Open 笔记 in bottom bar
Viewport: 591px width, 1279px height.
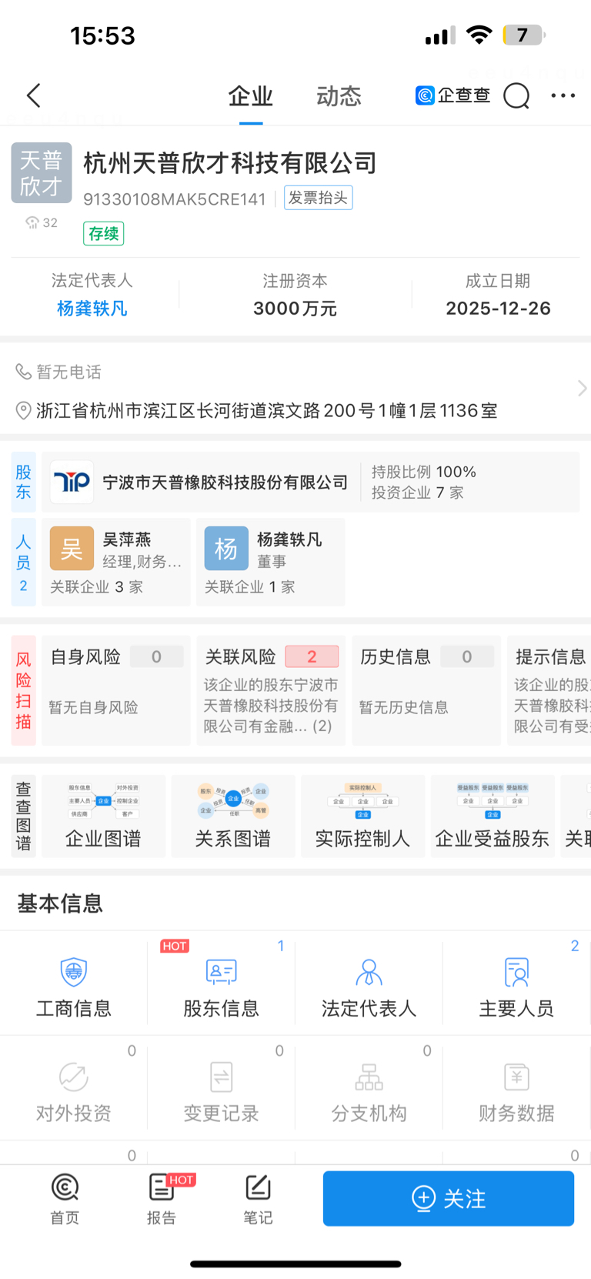click(x=258, y=1199)
